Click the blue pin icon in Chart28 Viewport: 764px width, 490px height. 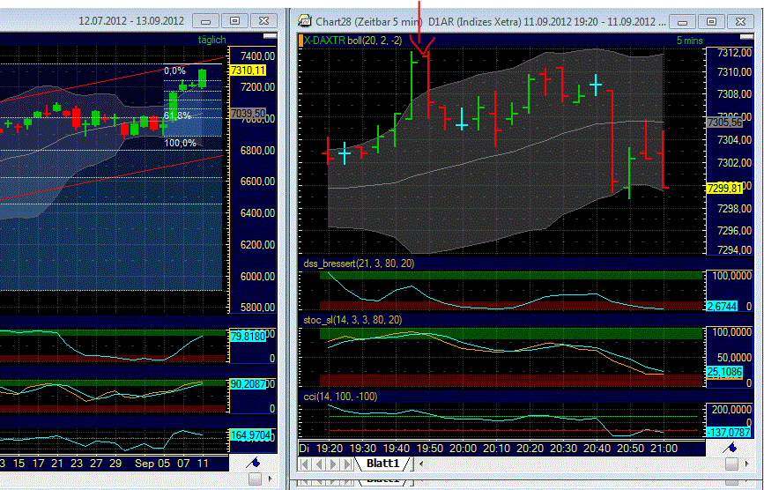click(x=730, y=447)
